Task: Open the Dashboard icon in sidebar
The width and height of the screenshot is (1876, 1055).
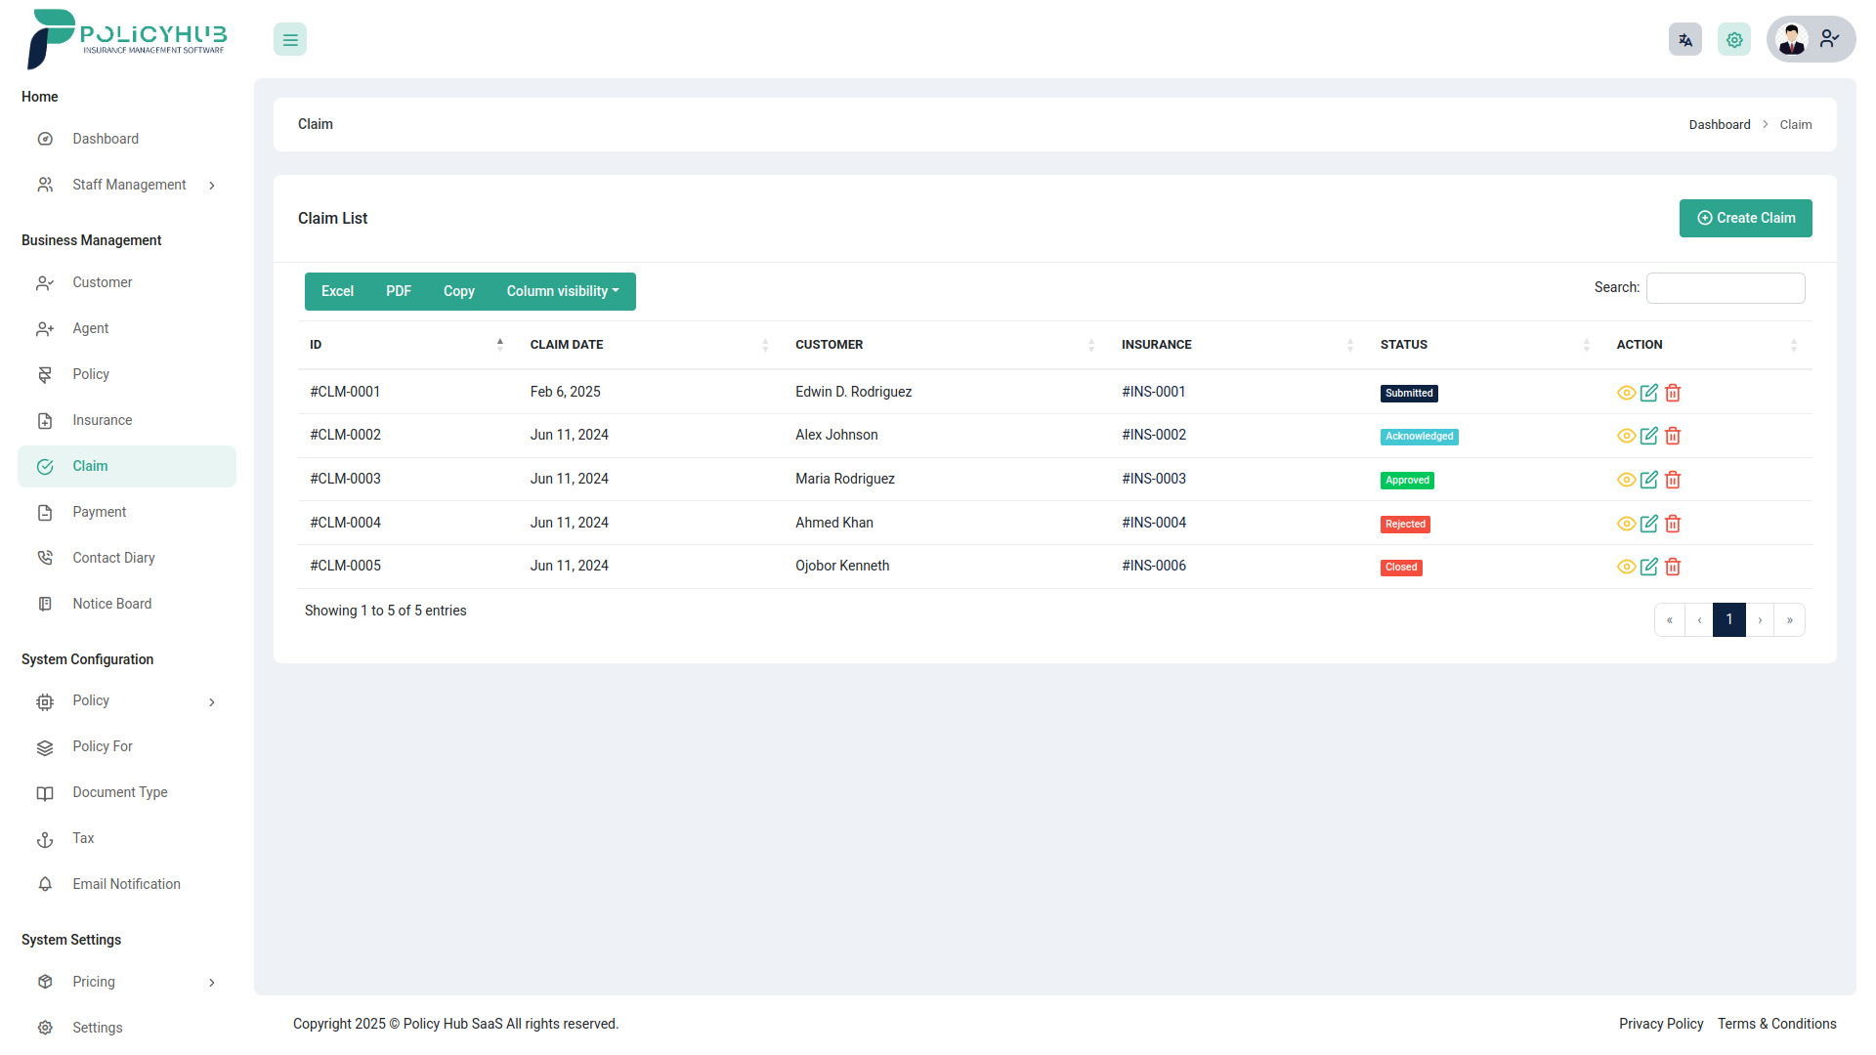Action: coord(45,139)
